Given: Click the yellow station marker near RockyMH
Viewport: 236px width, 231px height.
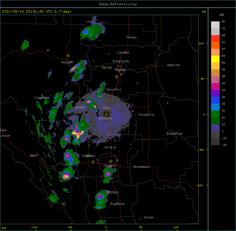Looking at the screenshot, I should (68, 56).
